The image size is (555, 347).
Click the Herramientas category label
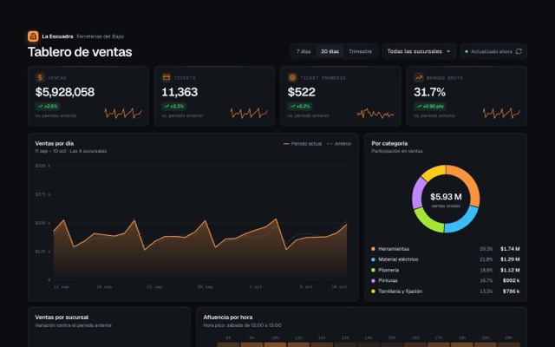(394, 249)
